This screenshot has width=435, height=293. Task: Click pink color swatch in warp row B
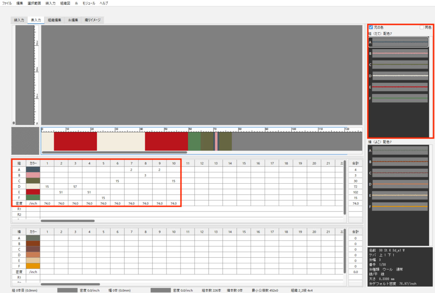(x=33, y=175)
